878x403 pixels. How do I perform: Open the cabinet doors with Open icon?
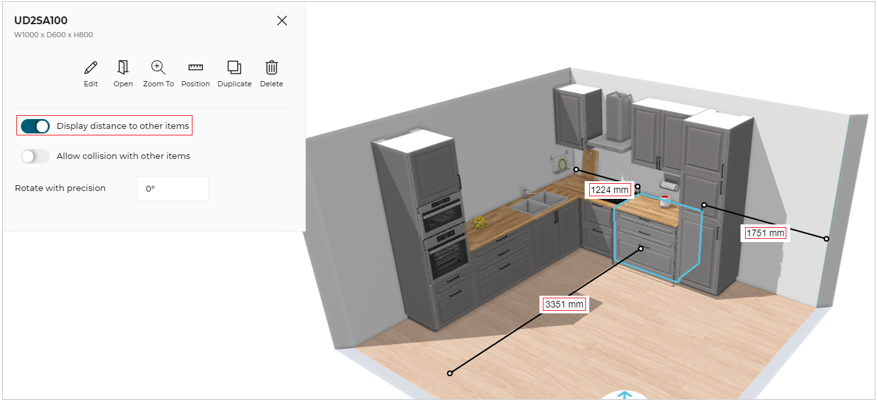click(123, 67)
